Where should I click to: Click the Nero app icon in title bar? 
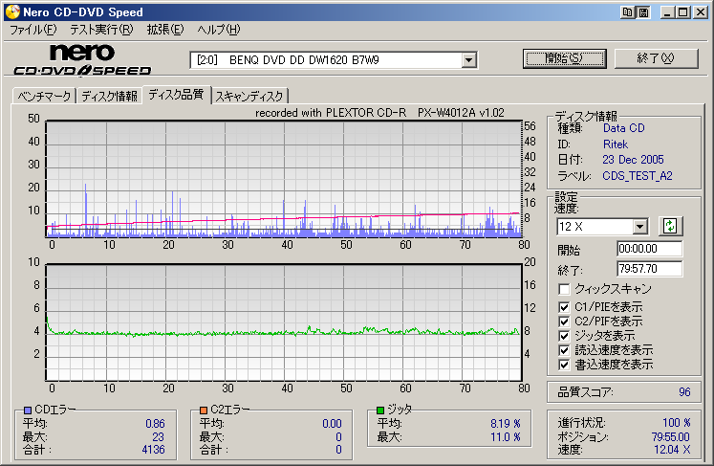tap(11, 12)
